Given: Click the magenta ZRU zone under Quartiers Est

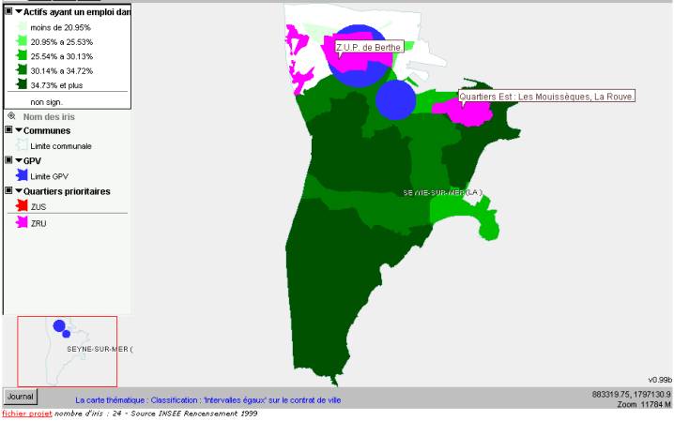Looking at the screenshot, I should tap(467, 113).
